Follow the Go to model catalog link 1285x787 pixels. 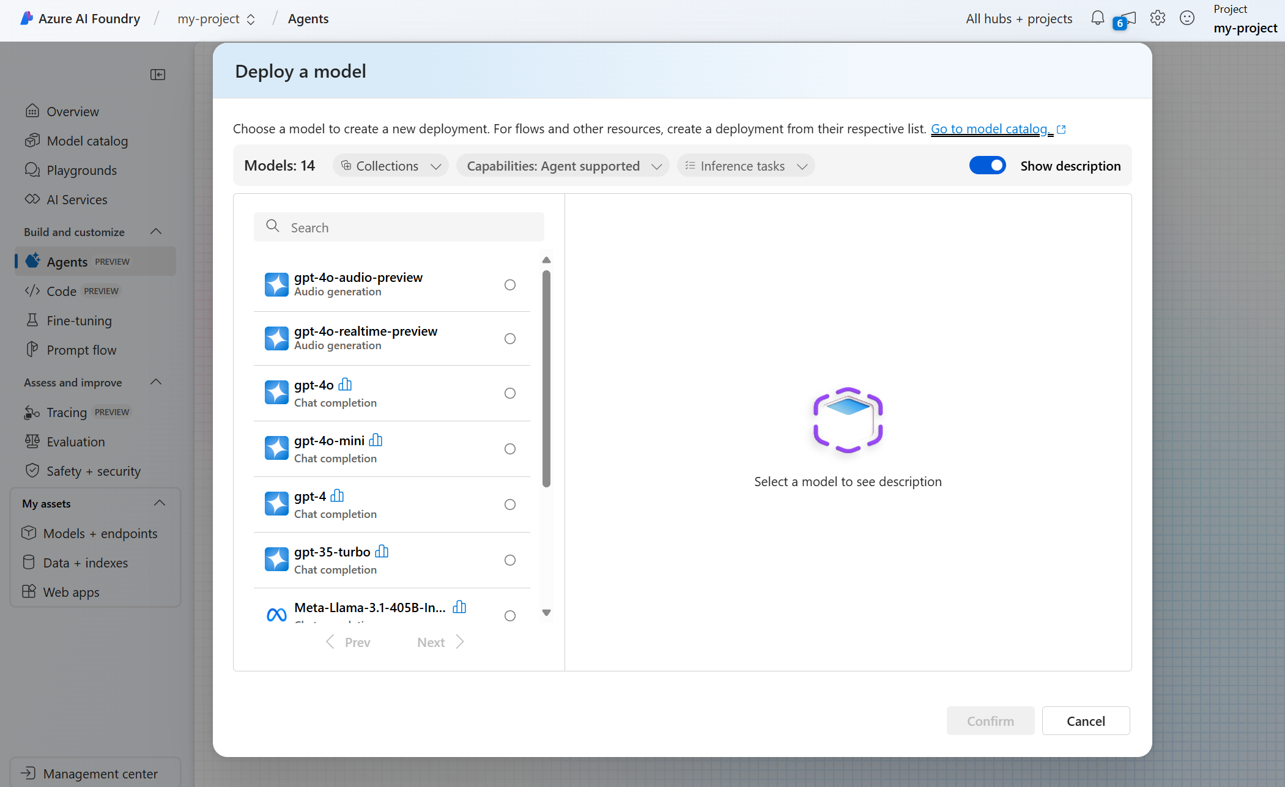[991, 129]
